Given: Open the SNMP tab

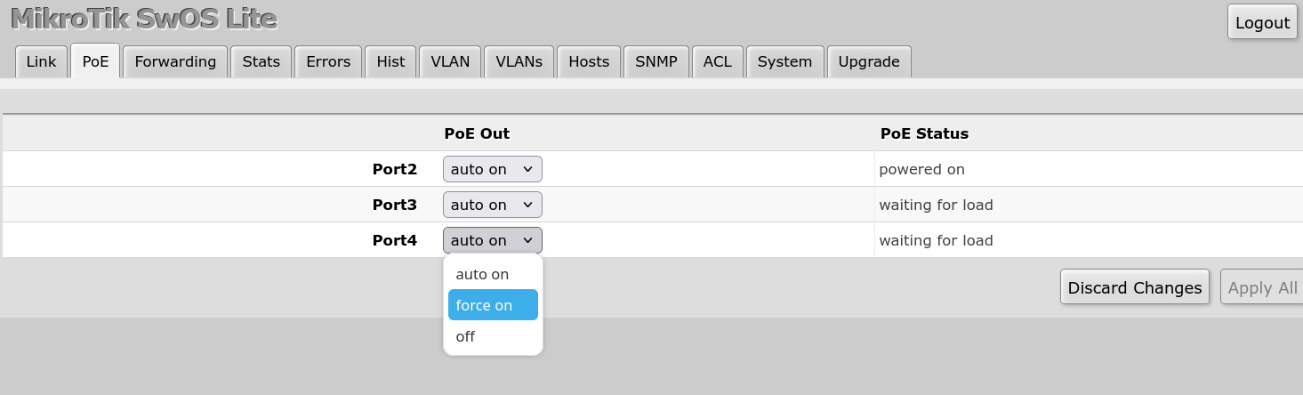Looking at the screenshot, I should (x=656, y=61).
